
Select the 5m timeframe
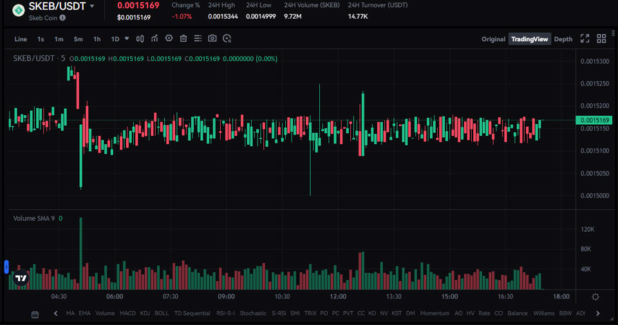(78, 39)
